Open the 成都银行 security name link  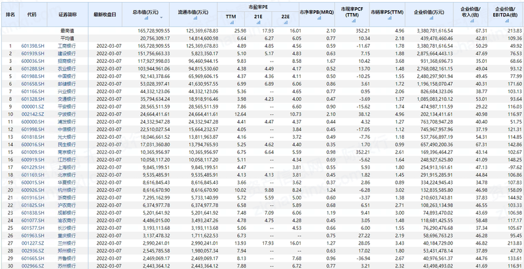[x=67, y=213]
